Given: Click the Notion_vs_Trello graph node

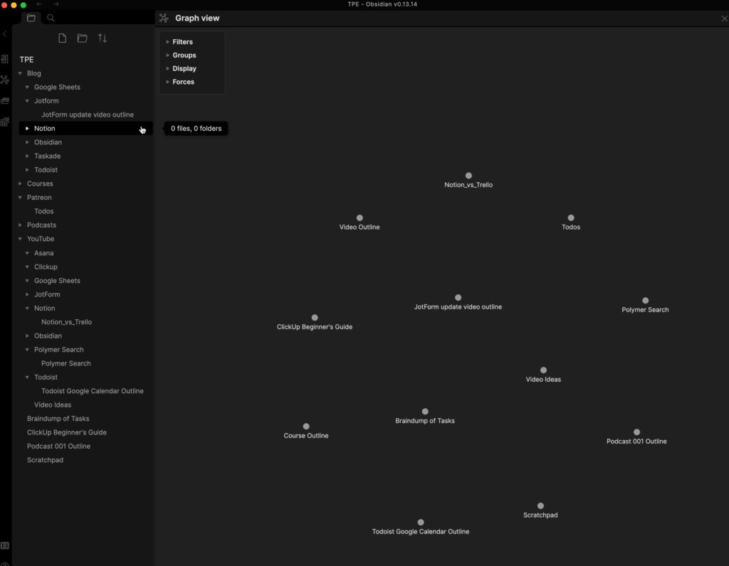Looking at the screenshot, I should tap(468, 176).
